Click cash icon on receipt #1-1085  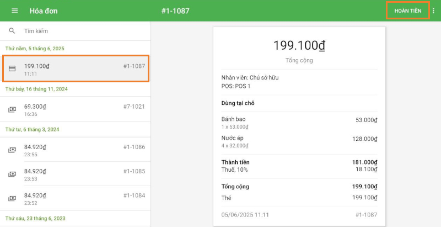point(12,174)
